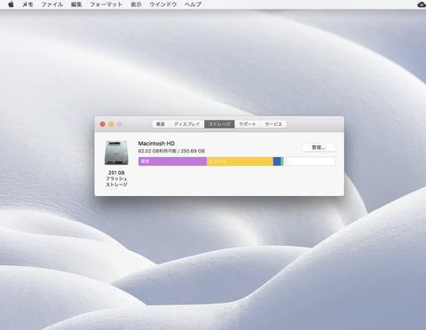Open the ウインドウ menu
Image resolution: width=426 pixels, height=330 pixels.
(x=163, y=4)
